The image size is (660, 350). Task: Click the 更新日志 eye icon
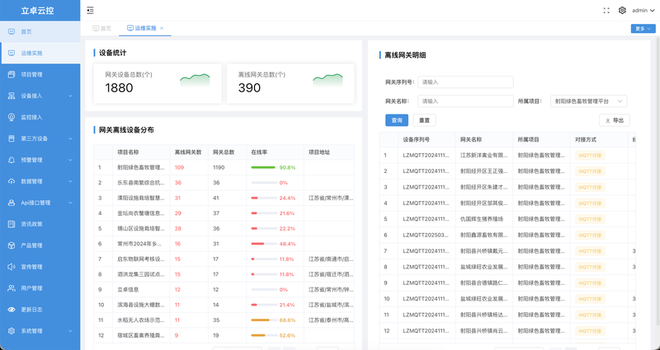[x=12, y=310]
